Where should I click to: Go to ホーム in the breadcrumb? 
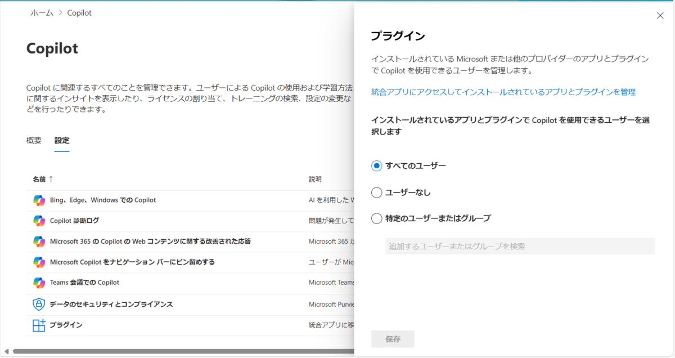click(42, 12)
